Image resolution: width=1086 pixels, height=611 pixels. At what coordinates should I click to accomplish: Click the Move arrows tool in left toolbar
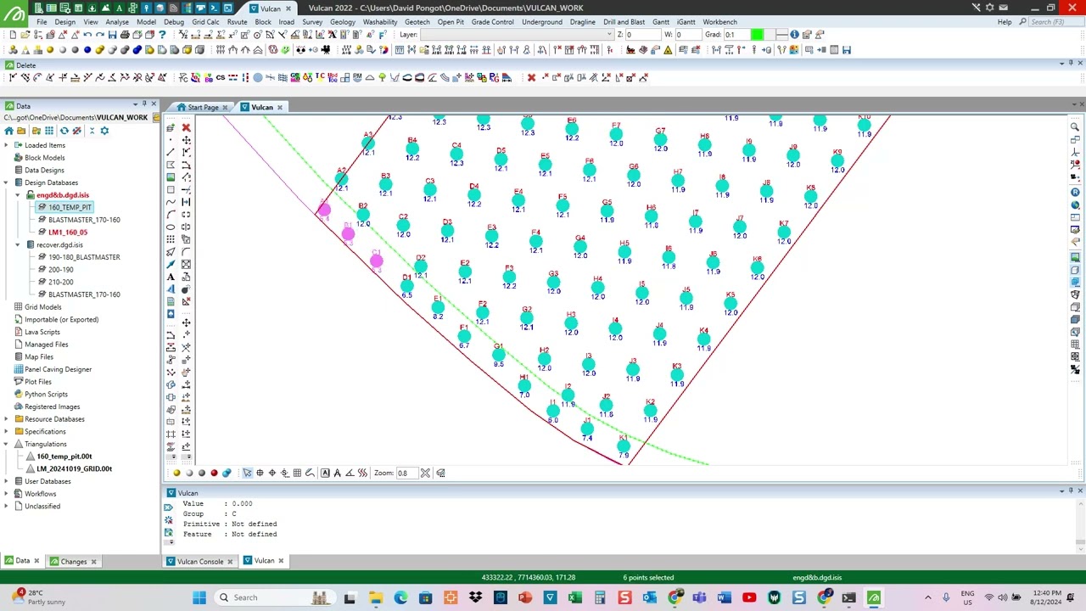click(186, 140)
